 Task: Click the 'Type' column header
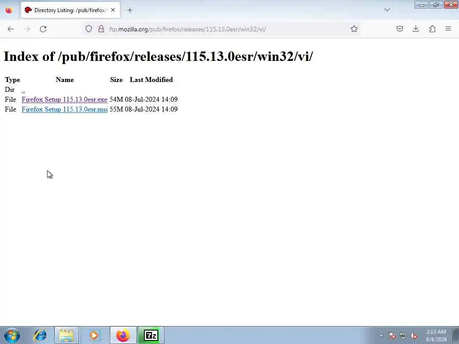pyautogui.click(x=13, y=80)
